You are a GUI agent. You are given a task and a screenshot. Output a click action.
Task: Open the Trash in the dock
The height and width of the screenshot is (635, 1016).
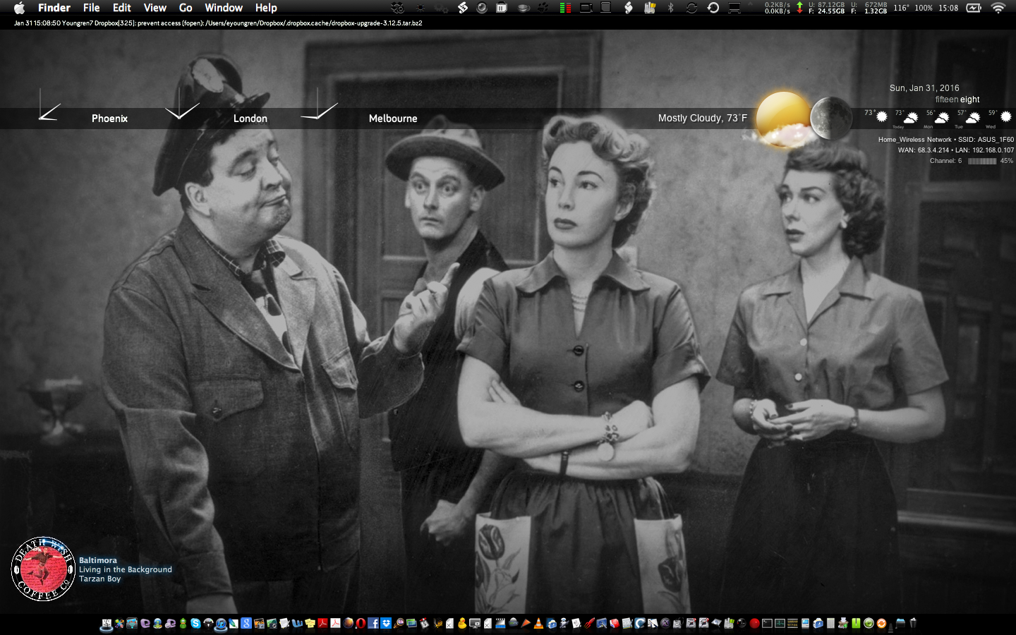click(x=913, y=624)
